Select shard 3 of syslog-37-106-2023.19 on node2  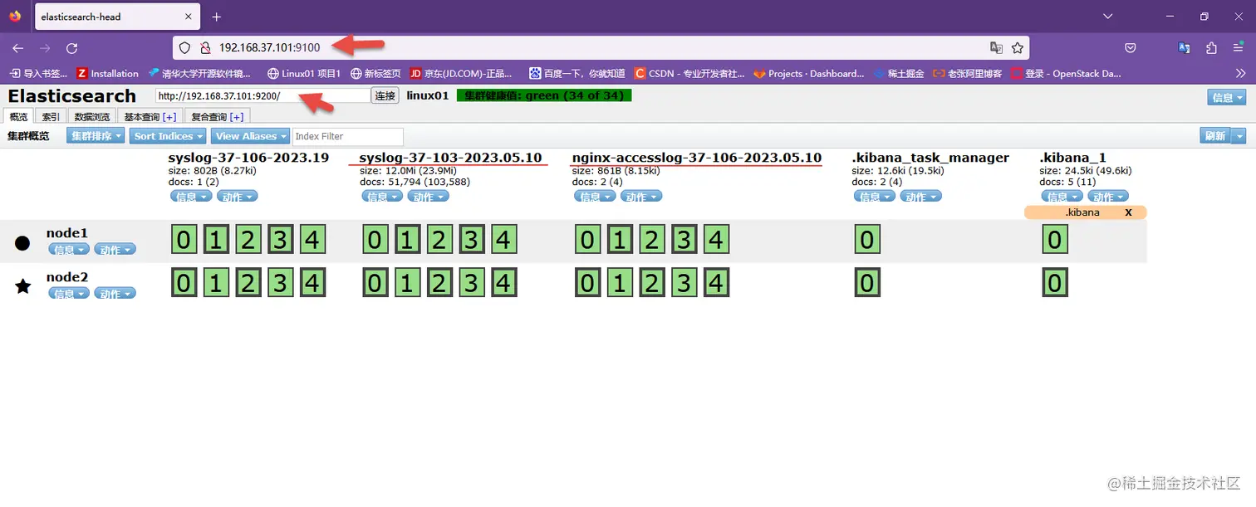280,283
